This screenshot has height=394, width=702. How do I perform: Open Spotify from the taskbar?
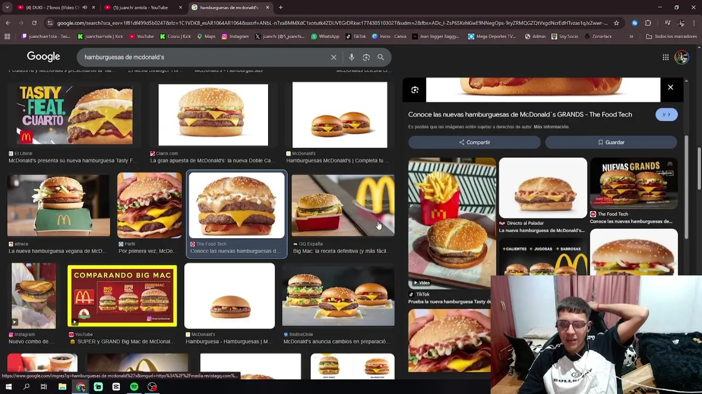coord(134,387)
